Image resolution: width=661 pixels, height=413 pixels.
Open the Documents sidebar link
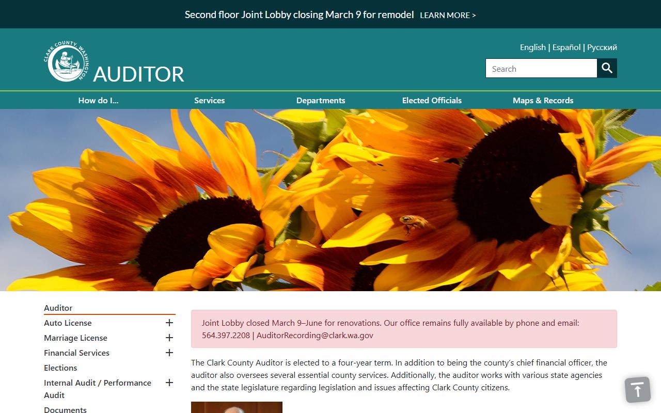(x=65, y=409)
